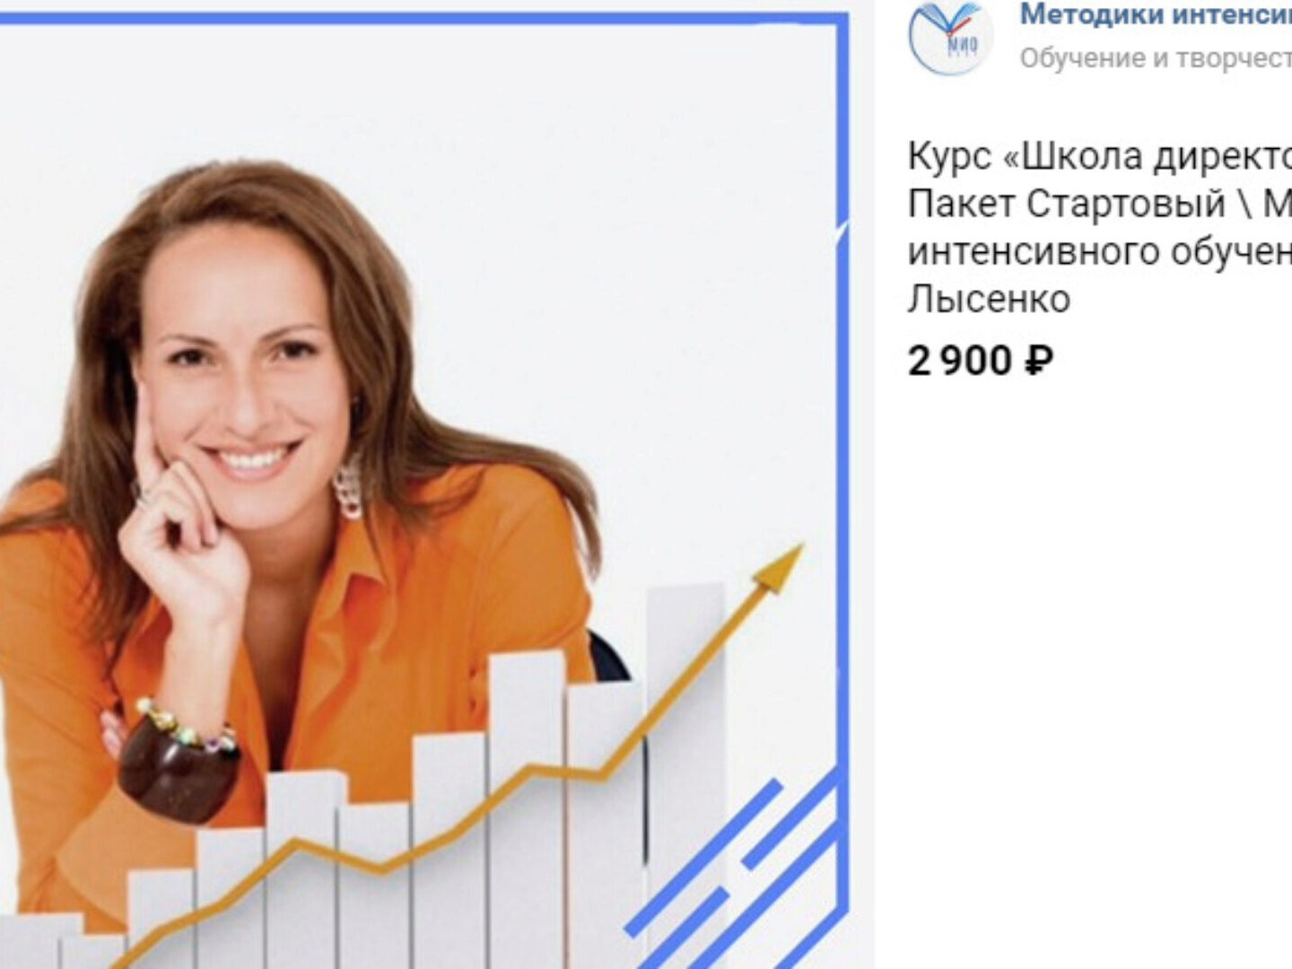Image resolution: width=1292 pixels, height=969 pixels.
Task: Click the blue diagonal stripes decoration
Action: pos(736,875)
